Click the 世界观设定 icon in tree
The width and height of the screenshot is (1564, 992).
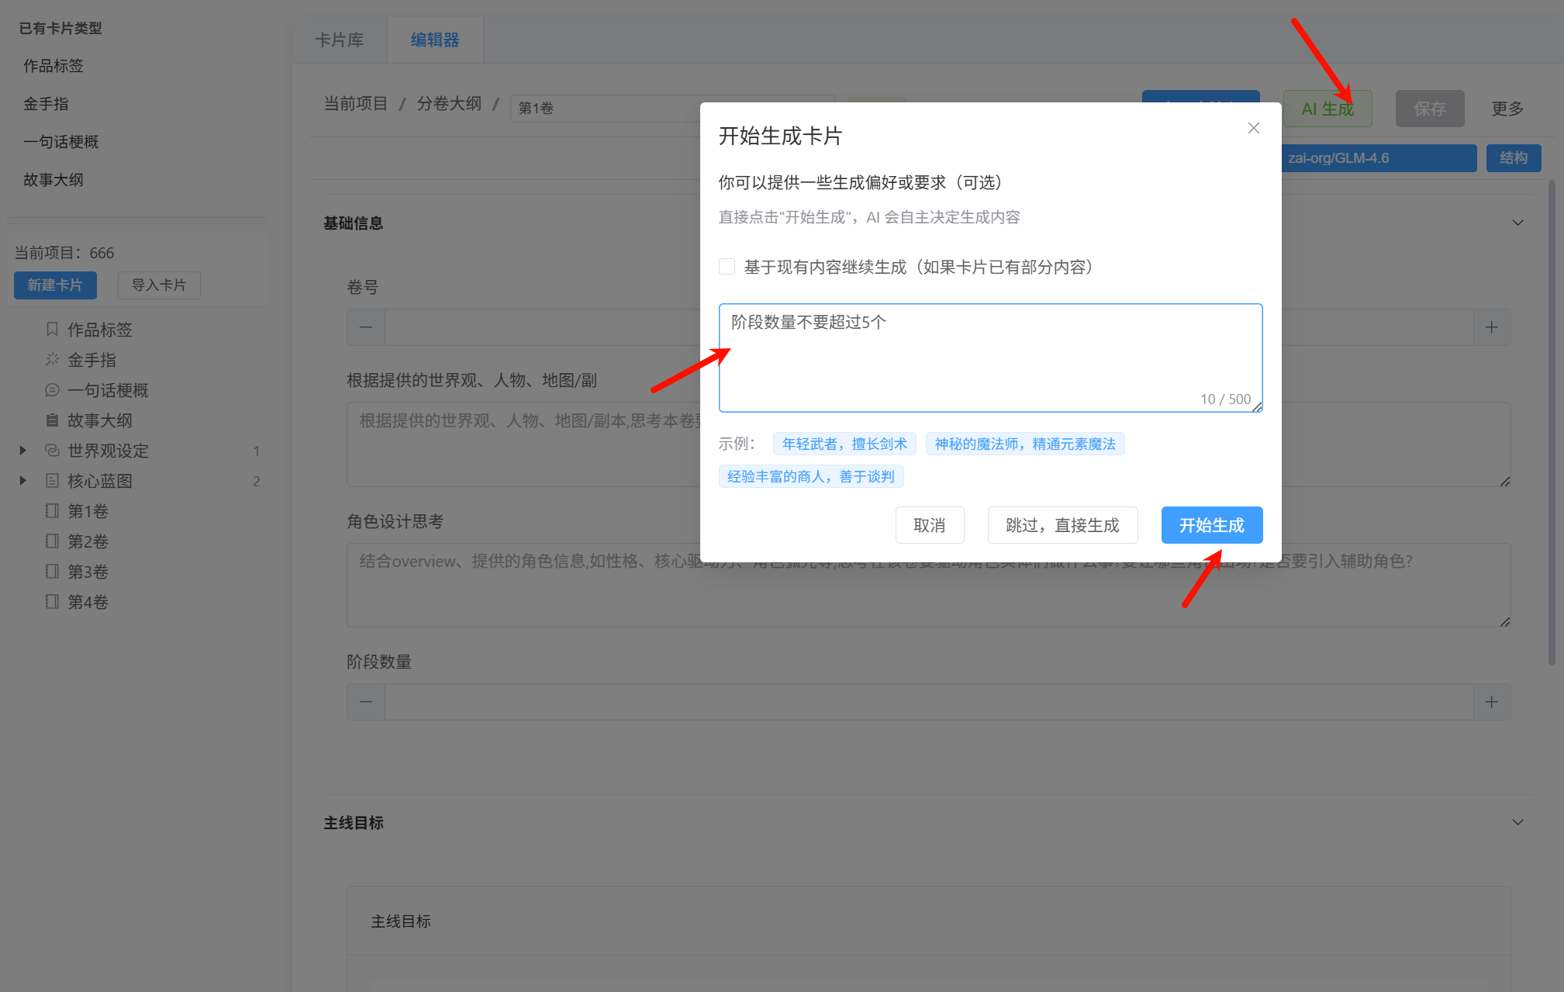tap(52, 451)
